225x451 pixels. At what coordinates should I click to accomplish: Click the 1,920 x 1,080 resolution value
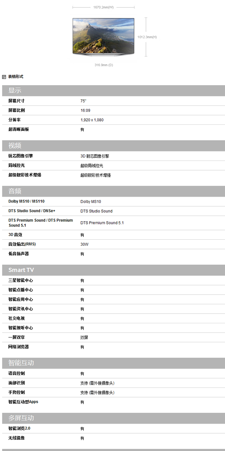point(92,120)
